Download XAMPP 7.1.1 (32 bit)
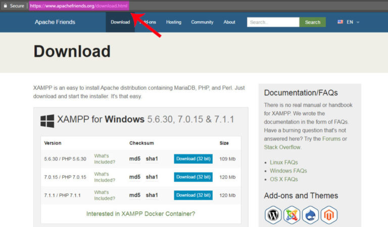 coord(193,195)
